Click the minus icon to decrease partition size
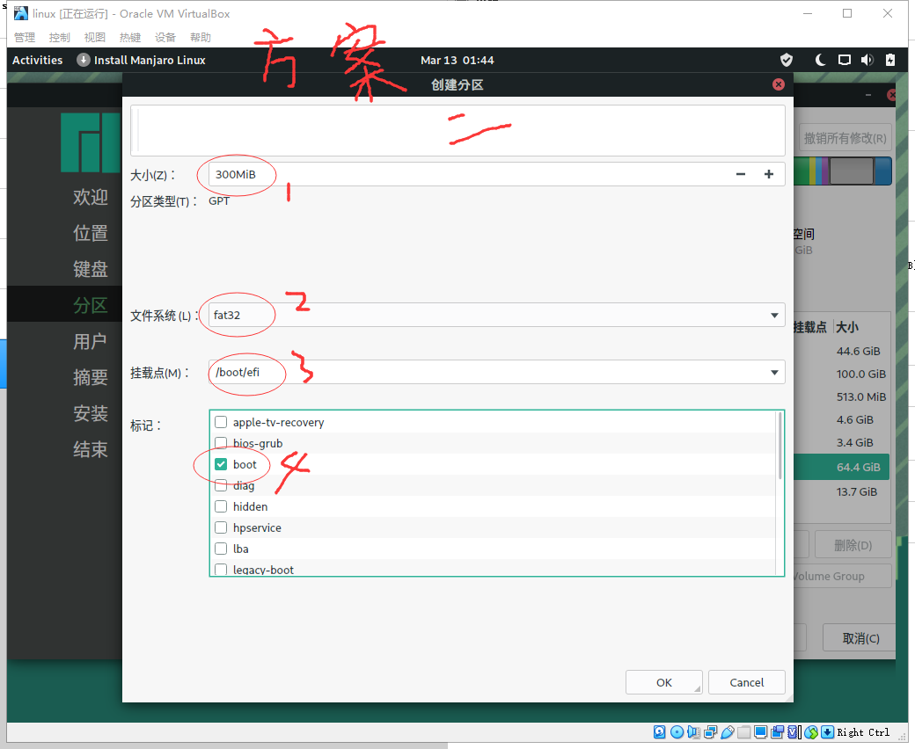Viewport: 915px width, 749px height. (741, 174)
